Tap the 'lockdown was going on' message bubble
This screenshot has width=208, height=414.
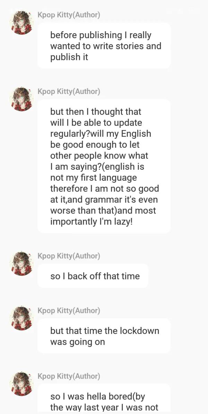(x=104, y=336)
